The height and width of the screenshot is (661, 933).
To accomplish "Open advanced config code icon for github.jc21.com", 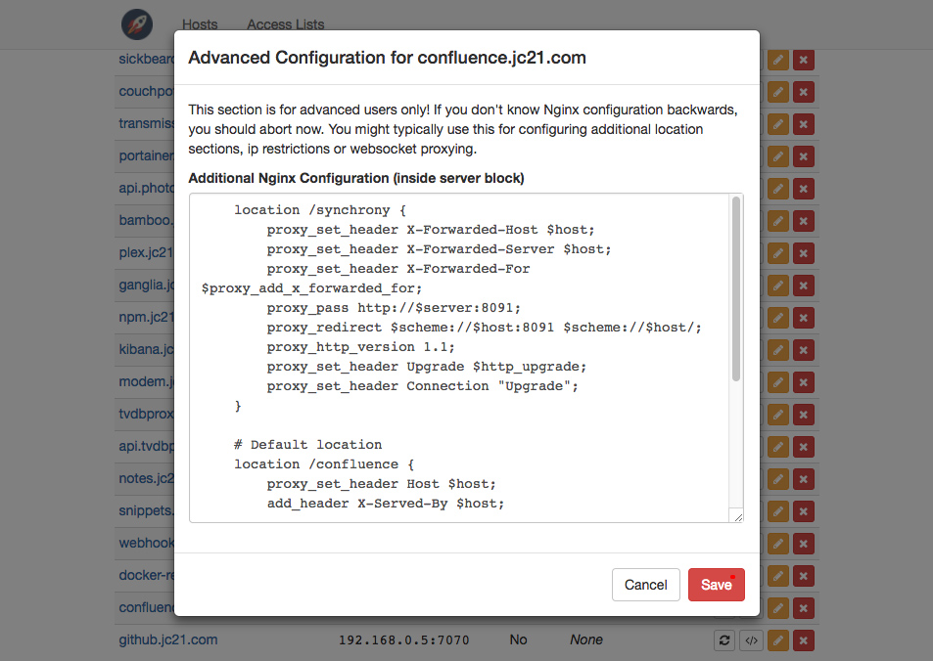I will [751, 640].
